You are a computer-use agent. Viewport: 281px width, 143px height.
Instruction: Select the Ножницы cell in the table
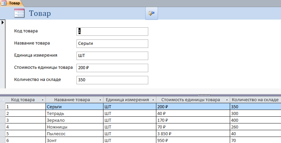(74, 127)
